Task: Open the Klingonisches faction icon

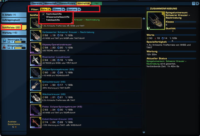Action: point(4,47)
